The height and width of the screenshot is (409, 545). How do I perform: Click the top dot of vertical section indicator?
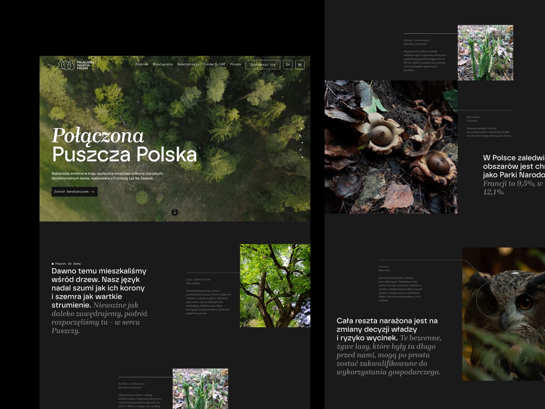click(x=303, y=121)
